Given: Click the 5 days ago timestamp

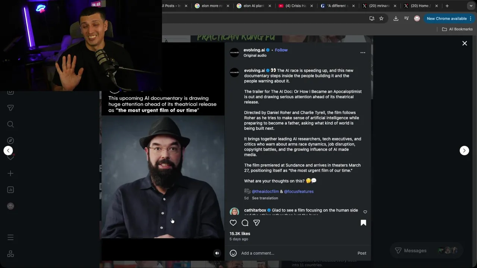Looking at the screenshot, I should (x=239, y=239).
